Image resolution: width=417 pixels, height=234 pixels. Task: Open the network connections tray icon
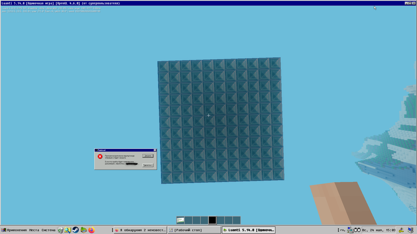pyautogui.click(x=350, y=230)
